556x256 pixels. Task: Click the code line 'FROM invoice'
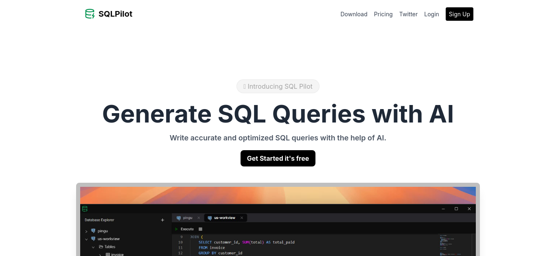(212, 247)
